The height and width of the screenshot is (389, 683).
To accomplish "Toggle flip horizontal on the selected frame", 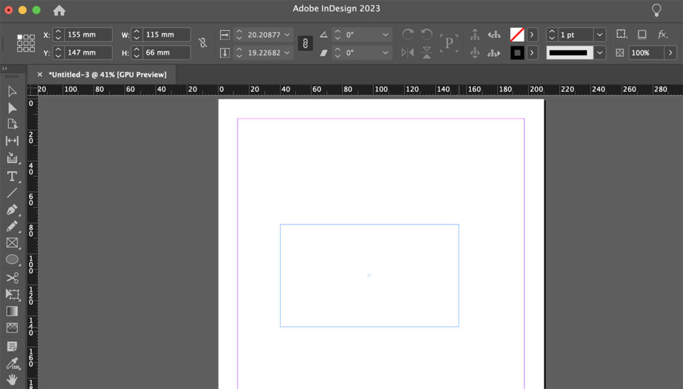I will 406,51.
